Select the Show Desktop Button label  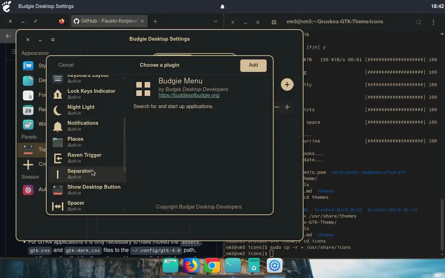(94, 187)
